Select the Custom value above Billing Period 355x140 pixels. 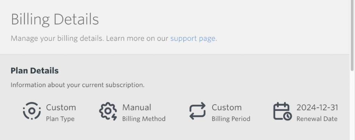coord(227,107)
